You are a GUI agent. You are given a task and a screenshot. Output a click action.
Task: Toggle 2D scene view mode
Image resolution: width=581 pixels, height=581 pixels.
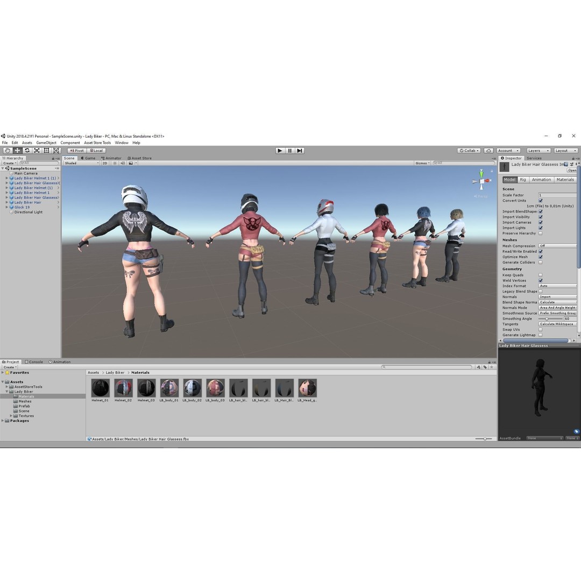click(x=105, y=163)
